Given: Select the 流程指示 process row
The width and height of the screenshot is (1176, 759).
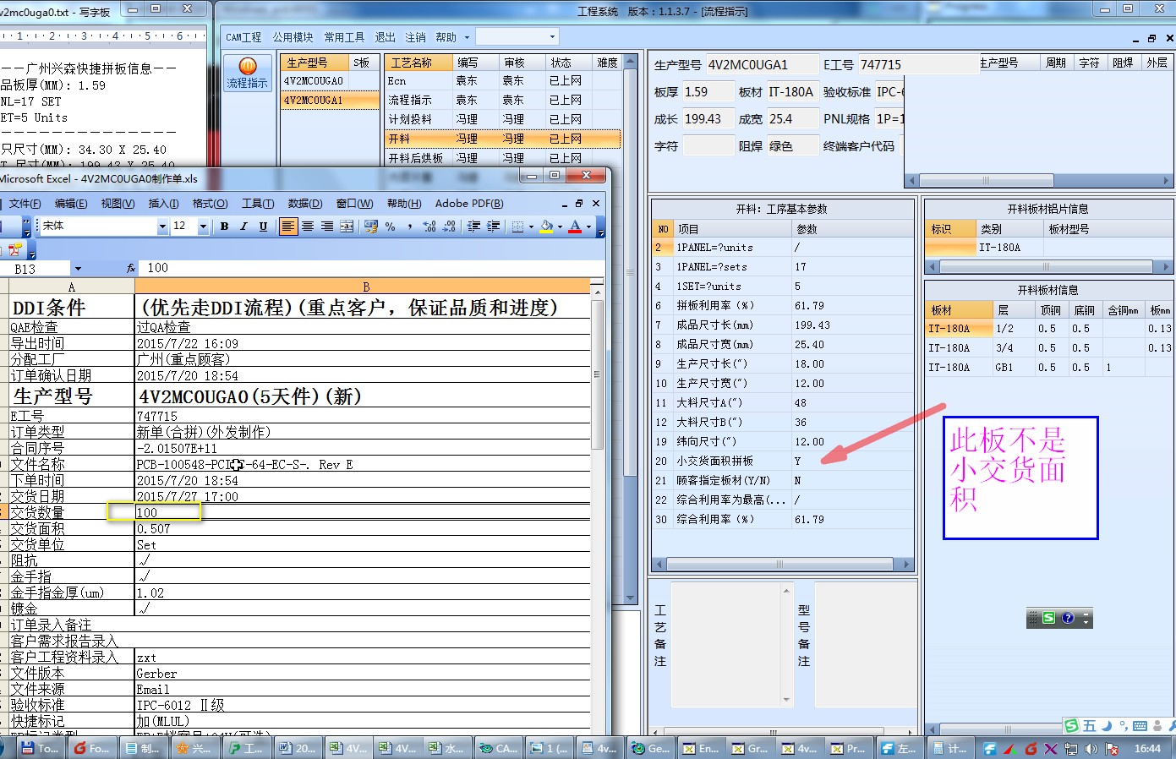Looking at the screenshot, I should [502, 100].
